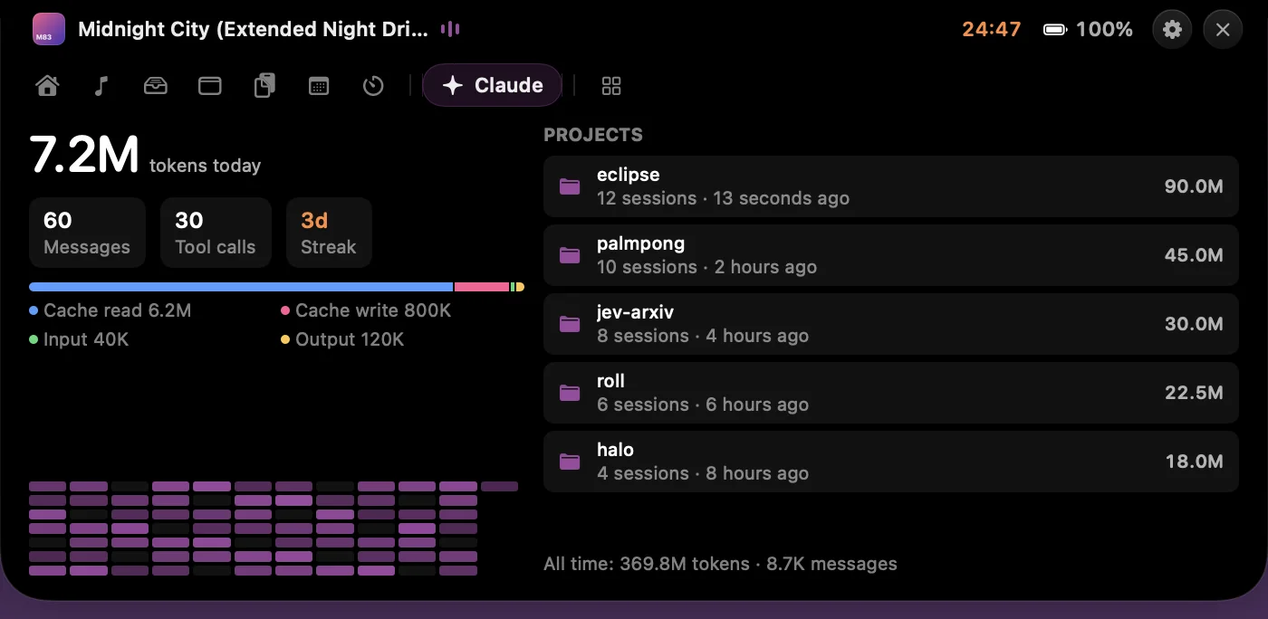Image resolution: width=1268 pixels, height=619 pixels.
Task: Open the window panel tab icon
Action: pyautogui.click(x=210, y=86)
